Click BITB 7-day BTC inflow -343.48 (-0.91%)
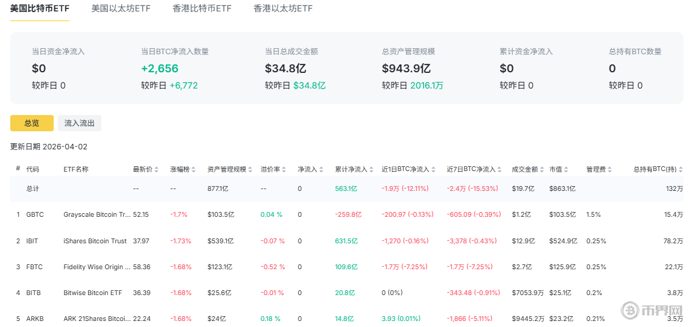Screen dimensions: 689x327 click(x=473, y=293)
